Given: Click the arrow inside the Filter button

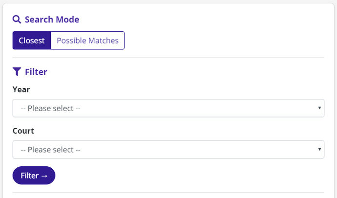Looking at the screenshot, I should click(x=44, y=176).
